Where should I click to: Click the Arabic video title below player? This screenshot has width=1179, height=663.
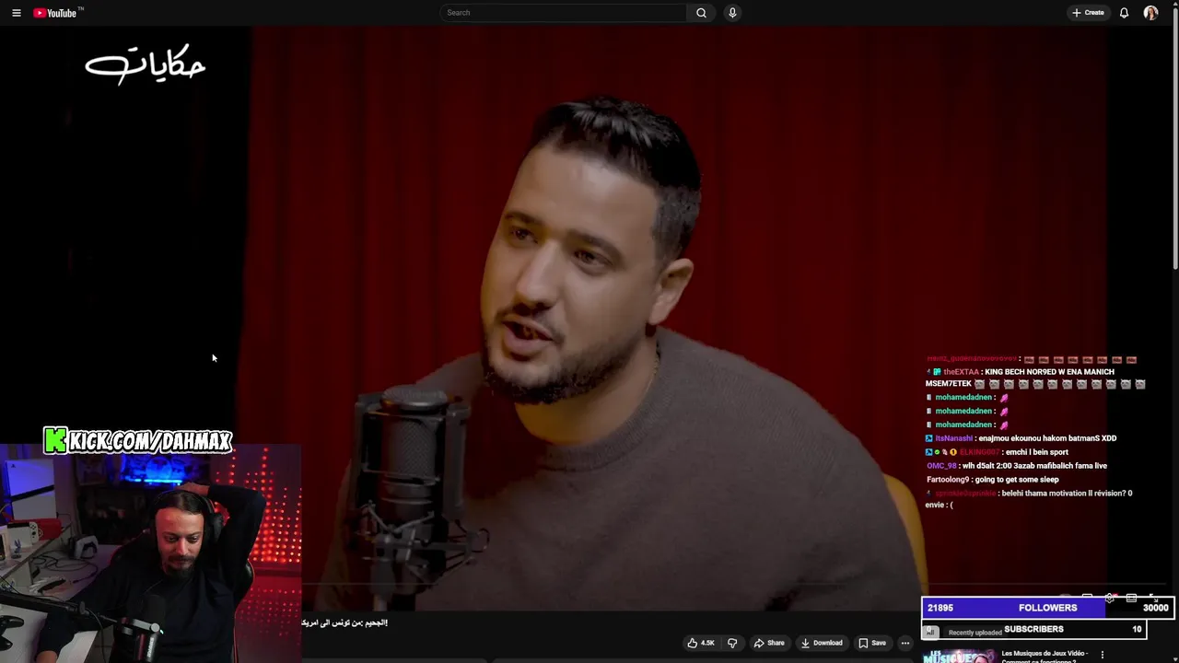[345, 623]
